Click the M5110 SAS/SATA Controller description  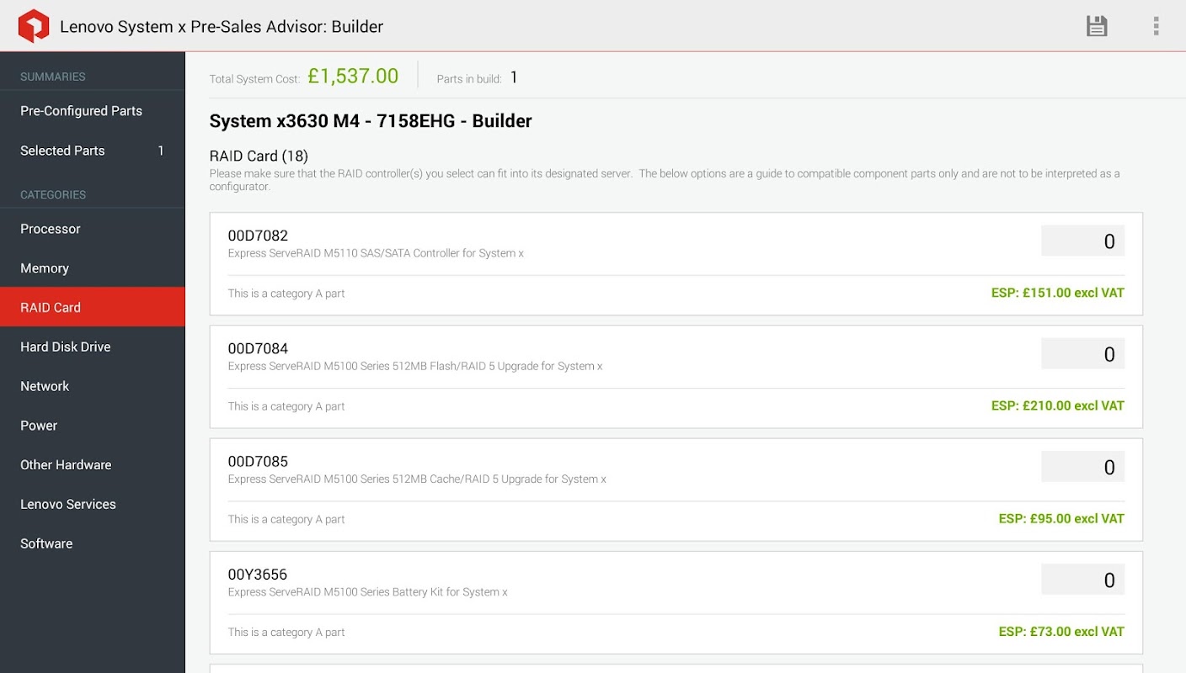pos(376,253)
